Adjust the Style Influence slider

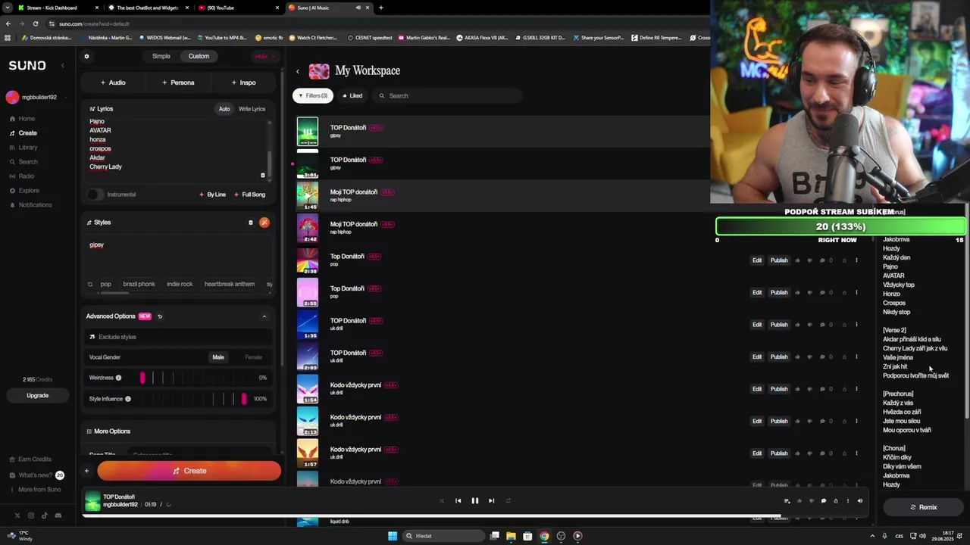pos(244,399)
